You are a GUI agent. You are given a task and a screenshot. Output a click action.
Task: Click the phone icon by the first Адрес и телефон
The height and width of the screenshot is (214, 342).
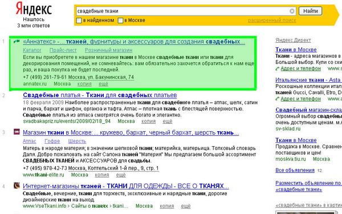pos(278,69)
